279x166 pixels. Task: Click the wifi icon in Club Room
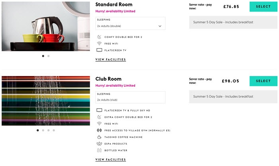tap(99, 123)
